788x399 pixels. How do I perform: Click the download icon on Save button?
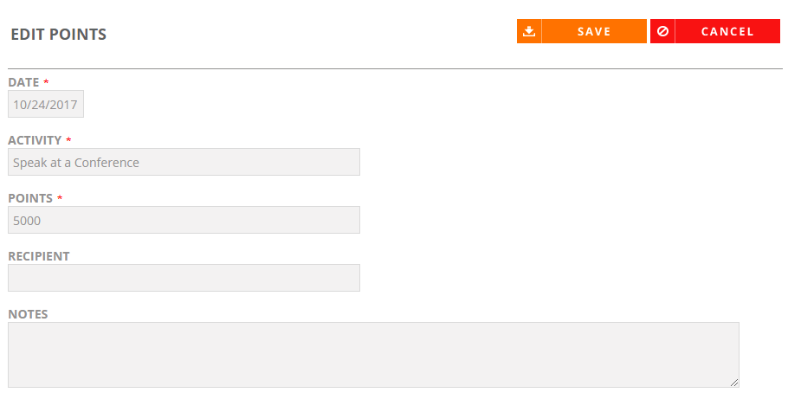(x=529, y=31)
